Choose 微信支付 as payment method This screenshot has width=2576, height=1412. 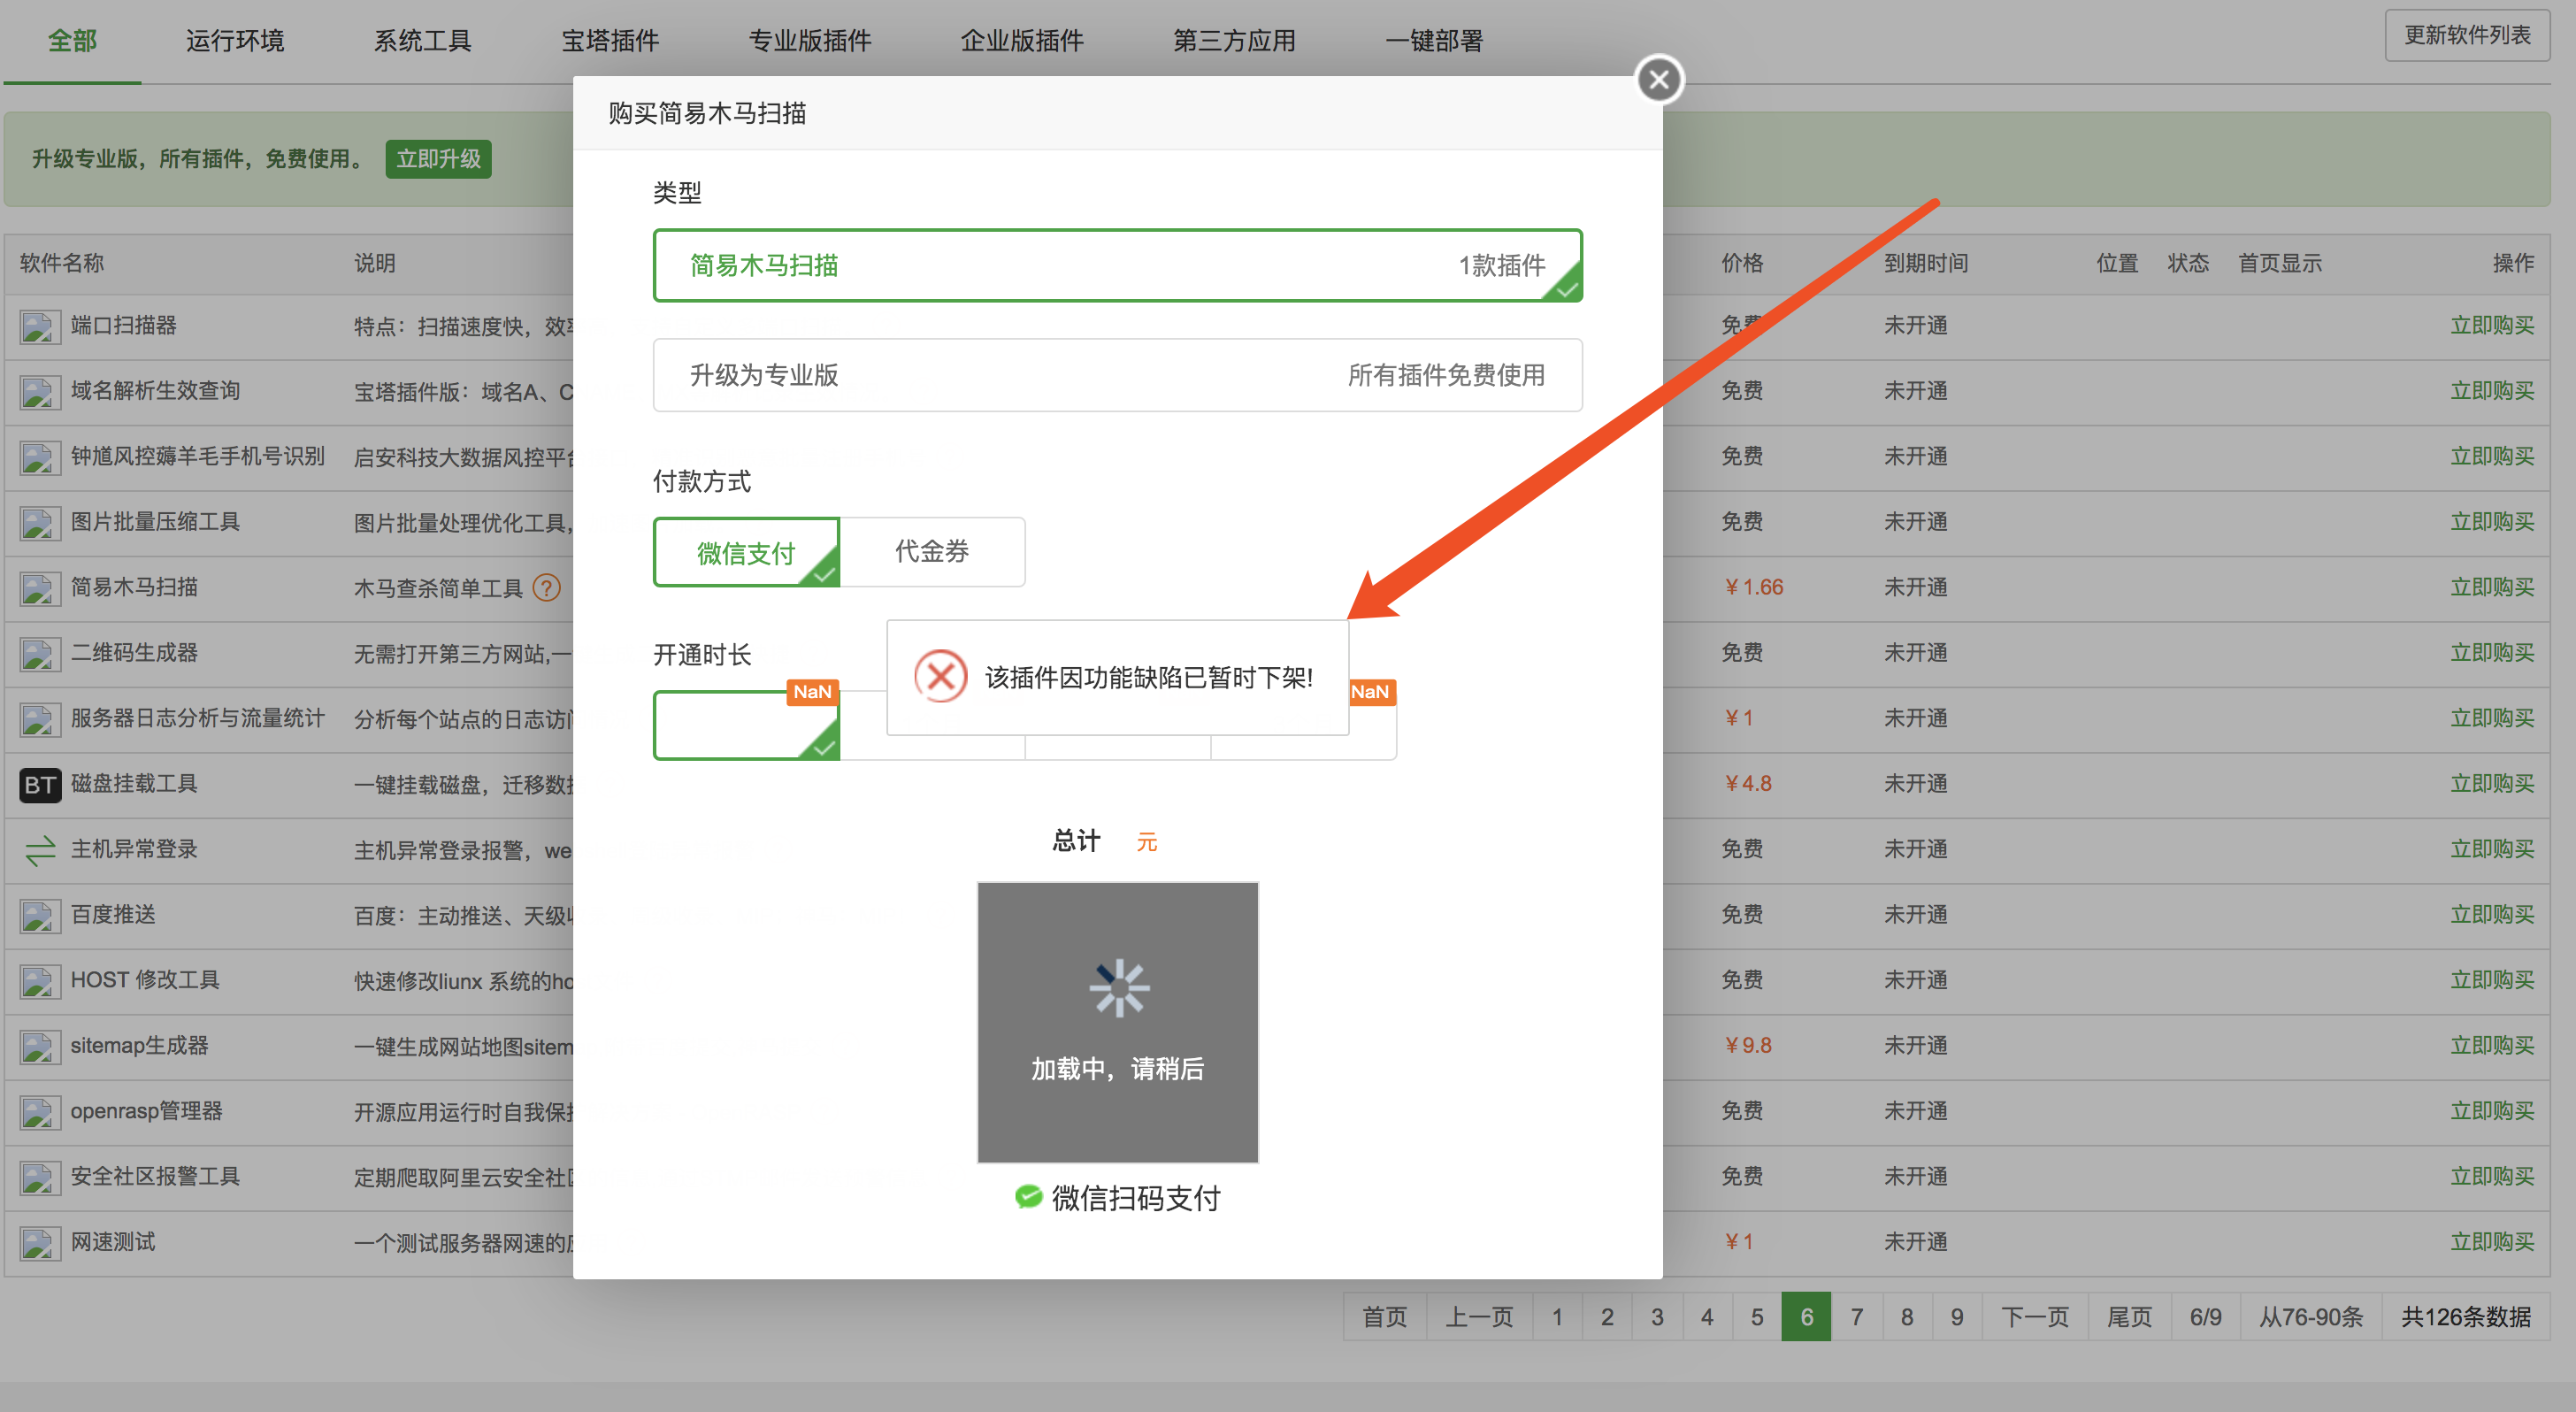(745, 552)
